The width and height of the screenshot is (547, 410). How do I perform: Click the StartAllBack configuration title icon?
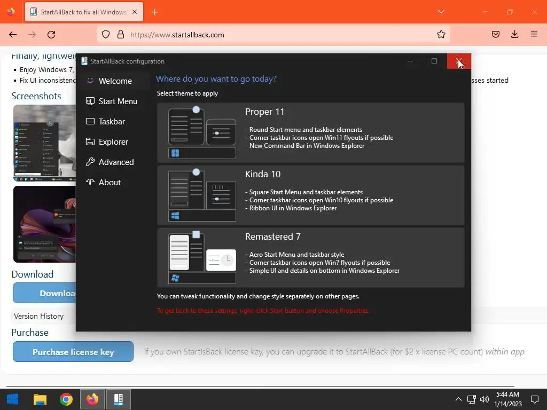click(x=84, y=61)
